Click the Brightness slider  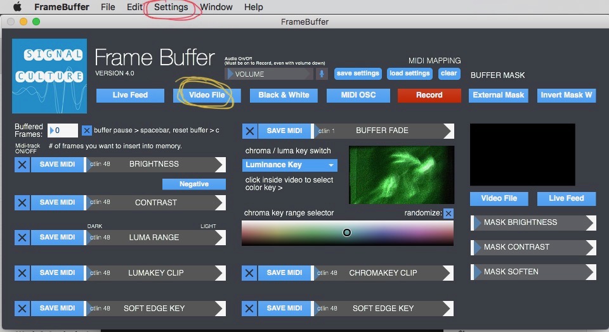(155, 165)
